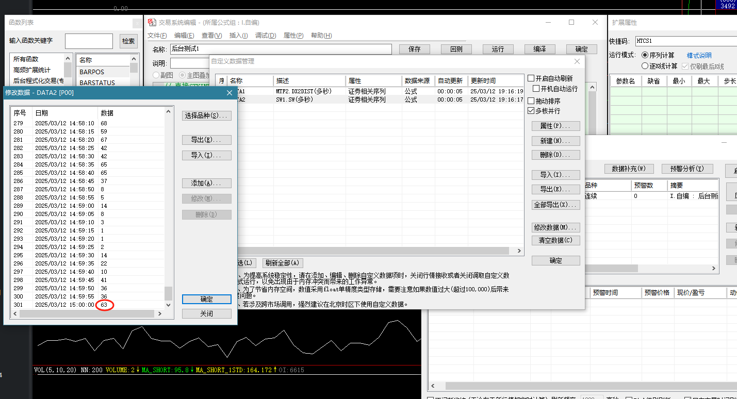Click 删除(D)... in 自定义数据管理

click(556, 155)
